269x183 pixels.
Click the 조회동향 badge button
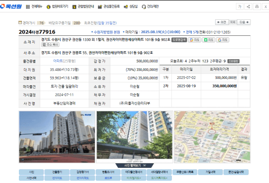233,61
